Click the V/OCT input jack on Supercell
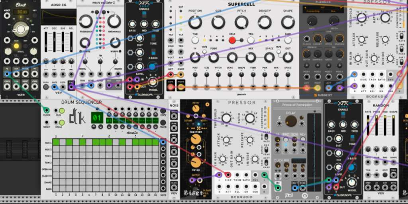The height and width of the screenshot is (204, 408). 171,63
